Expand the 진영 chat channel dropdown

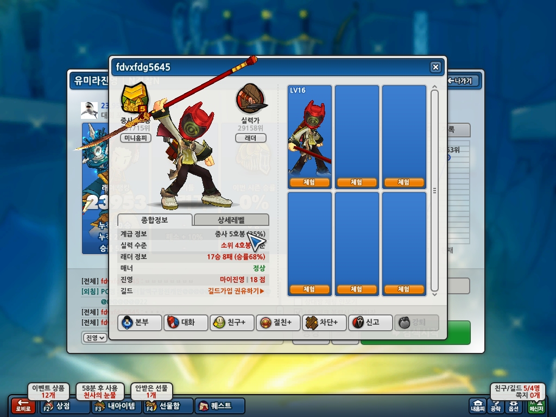tap(95, 338)
